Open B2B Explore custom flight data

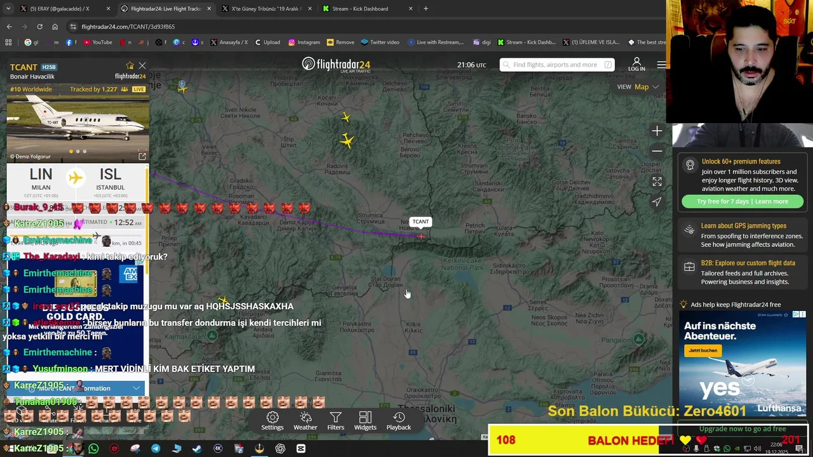(x=742, y=272)
